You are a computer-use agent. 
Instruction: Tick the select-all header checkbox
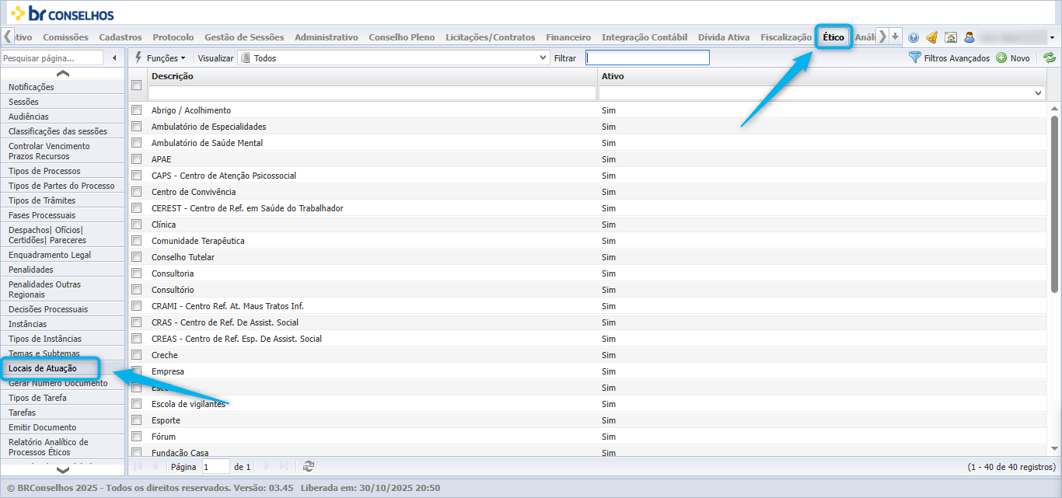[137, 85]
